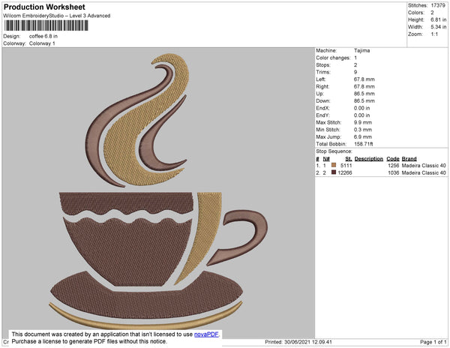Click the Machine value Tajima
Viewport: 450px width, 348px height.
362,50
